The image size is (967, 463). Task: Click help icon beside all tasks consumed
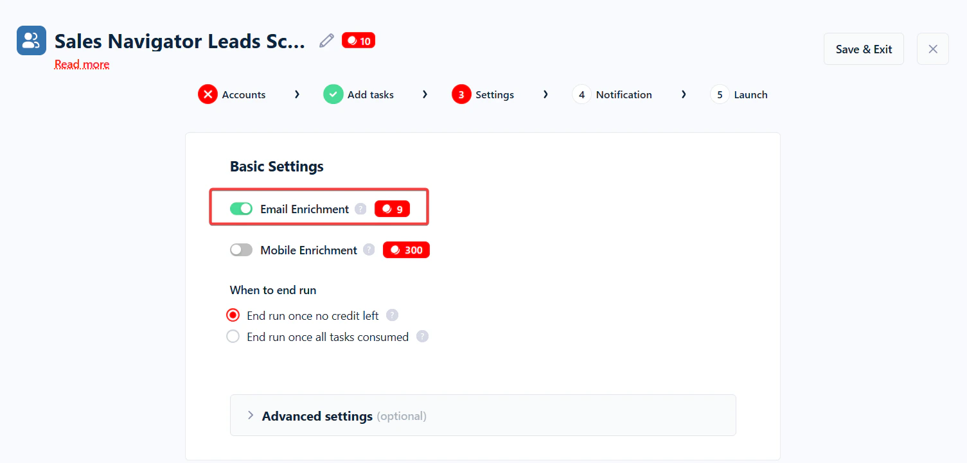click(422, 336)
